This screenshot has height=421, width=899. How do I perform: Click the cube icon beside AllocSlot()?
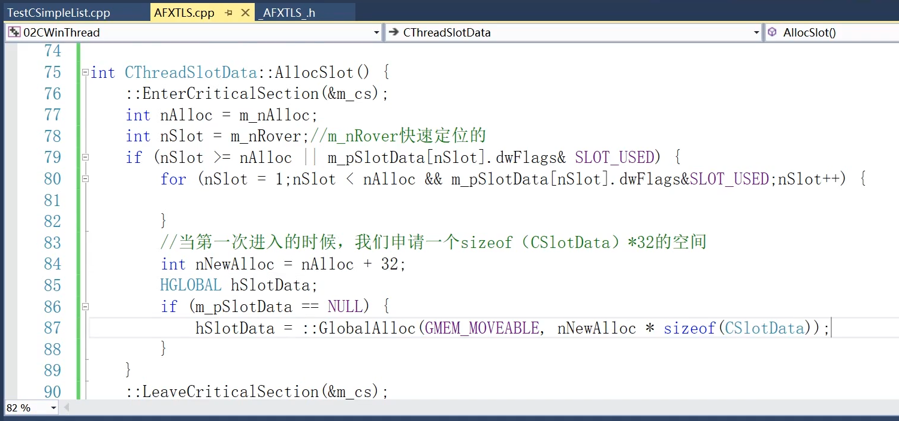pos(773,32)
